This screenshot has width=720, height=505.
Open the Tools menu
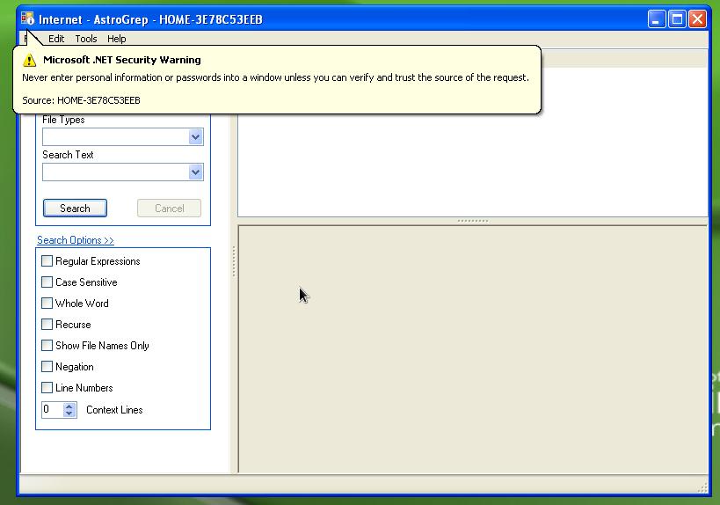pos(86,39)
